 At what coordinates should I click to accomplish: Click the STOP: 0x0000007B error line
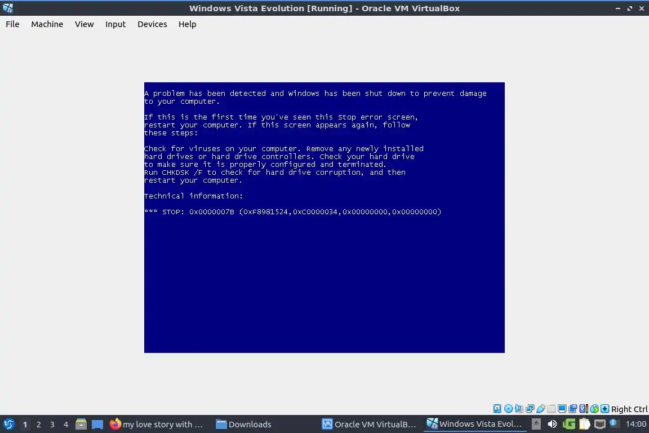[292, 212]
